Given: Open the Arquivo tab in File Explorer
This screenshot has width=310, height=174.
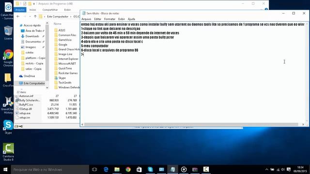Looking at the screenshot, I should (20, 10).
